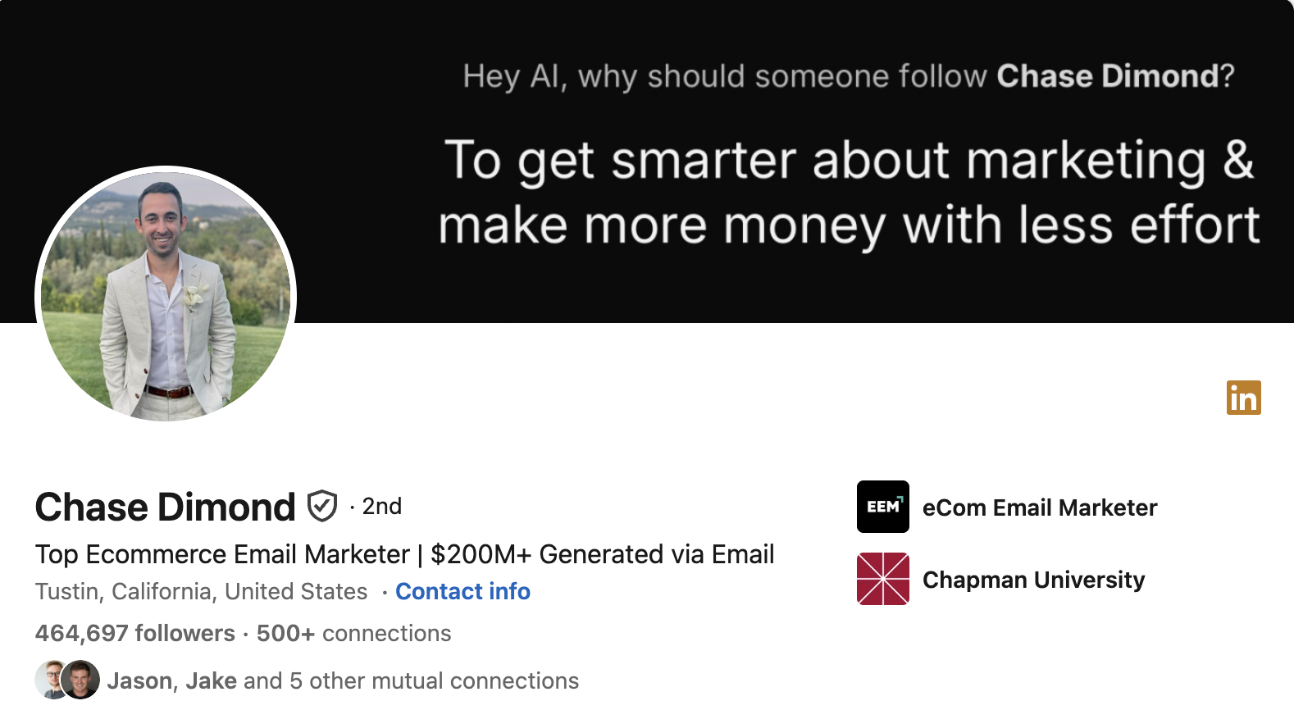Click the 464,697 followers count
Viewport: 1294px width, 710px height.
pos(134,633)
